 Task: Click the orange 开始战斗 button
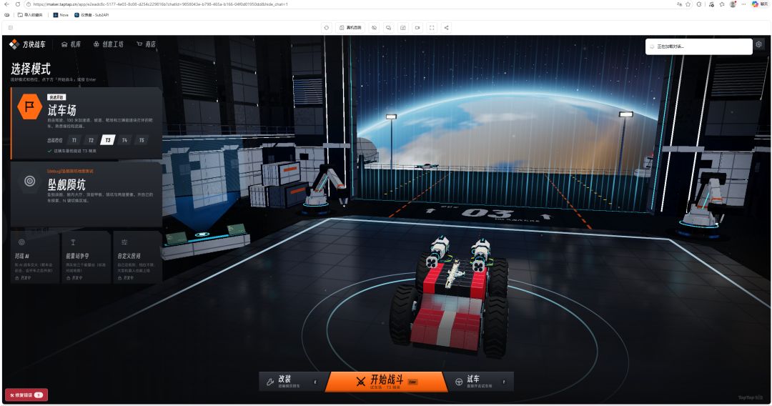387,382
